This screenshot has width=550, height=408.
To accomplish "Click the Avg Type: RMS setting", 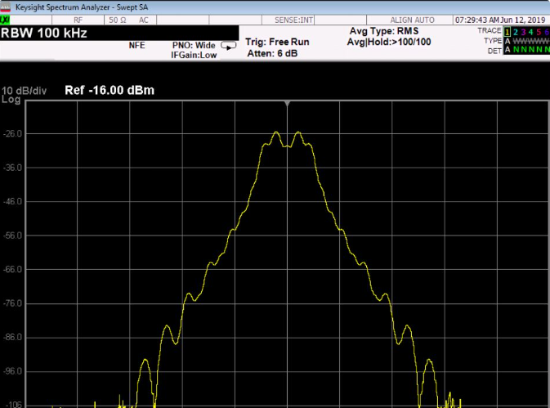I will [x=384, y=31].
